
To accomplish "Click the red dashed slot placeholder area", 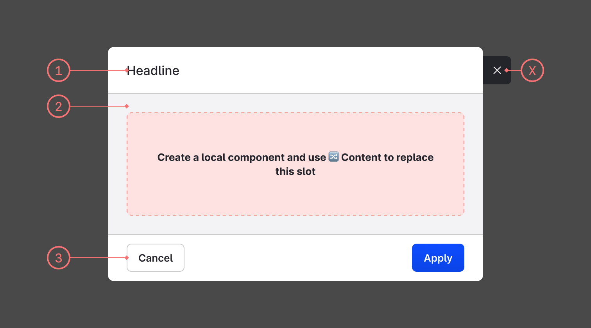I will click(x=295, y=195).
